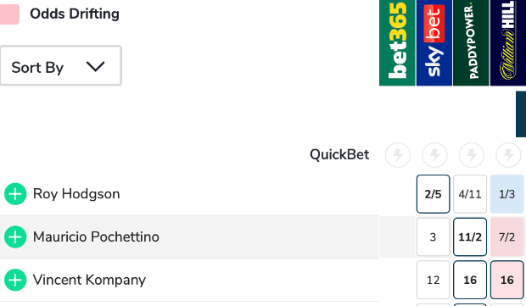Add Mauricio Pochettino with green plus icon

[x=15, y=237]
